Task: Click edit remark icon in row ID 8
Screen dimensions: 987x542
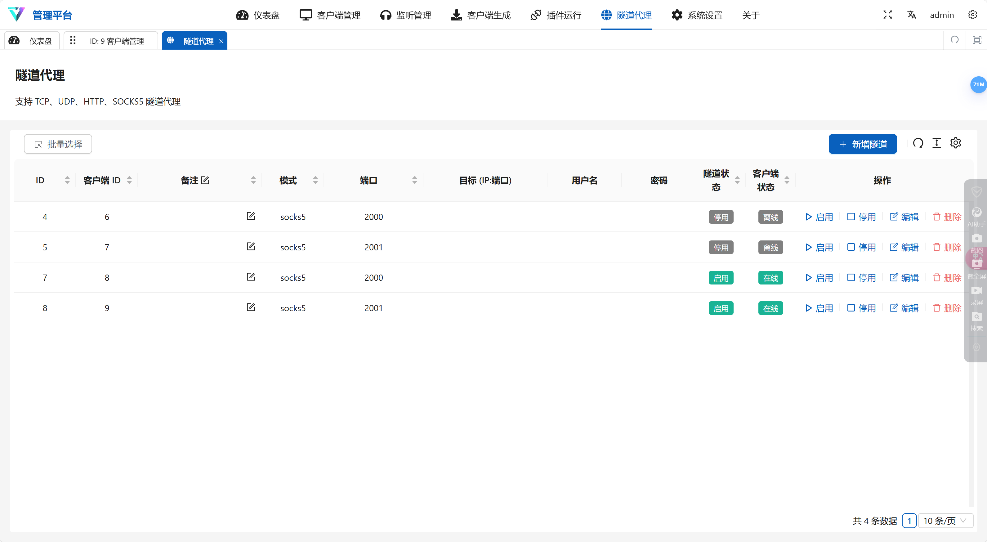Action: tap(251, 307)
